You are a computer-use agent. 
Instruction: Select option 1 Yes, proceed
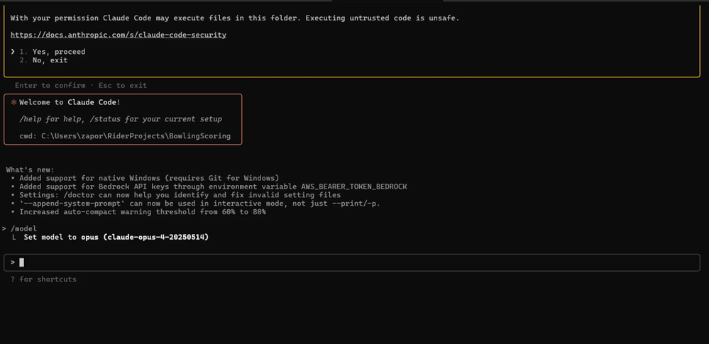coord(52,52)
